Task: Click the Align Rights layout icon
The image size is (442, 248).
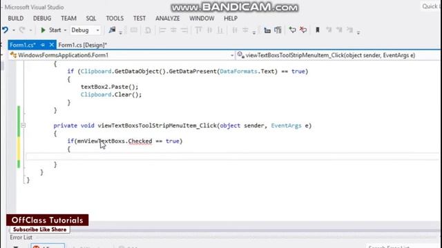Action: click(x=184, y=30)
